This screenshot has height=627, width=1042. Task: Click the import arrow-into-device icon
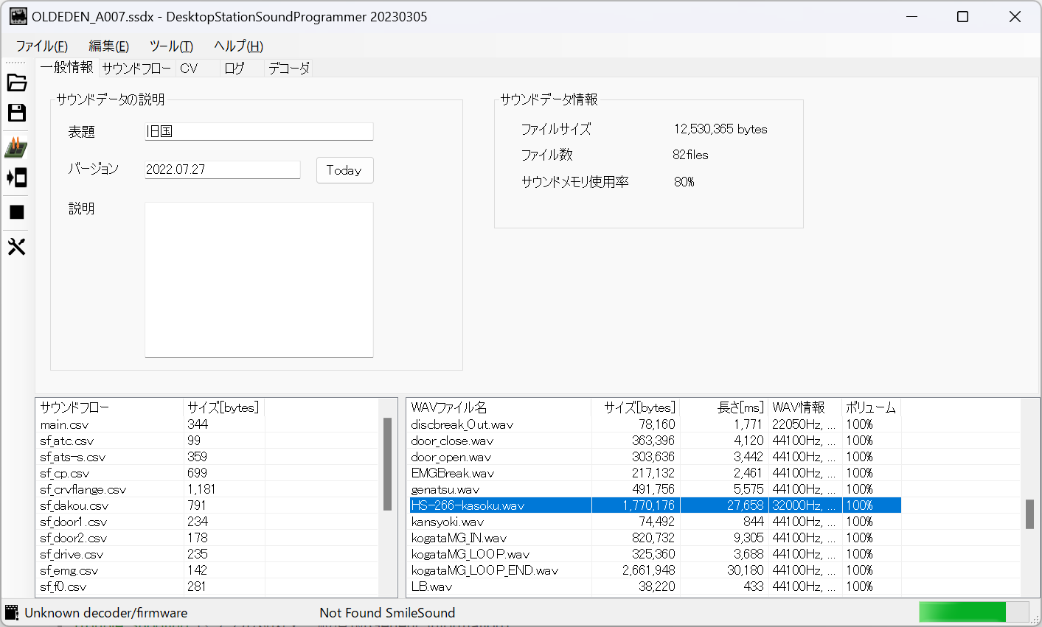click(x=16, y=178)
